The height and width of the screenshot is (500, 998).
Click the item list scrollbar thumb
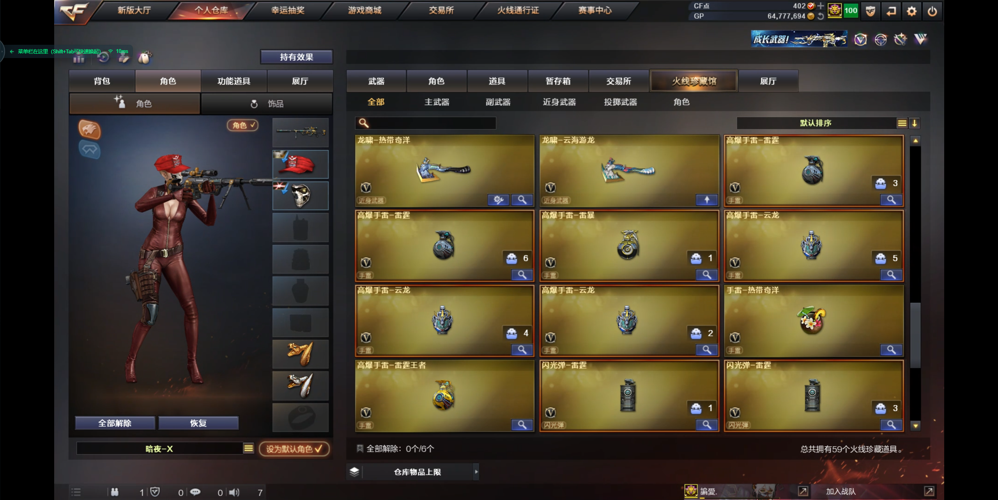pos(915,335)
